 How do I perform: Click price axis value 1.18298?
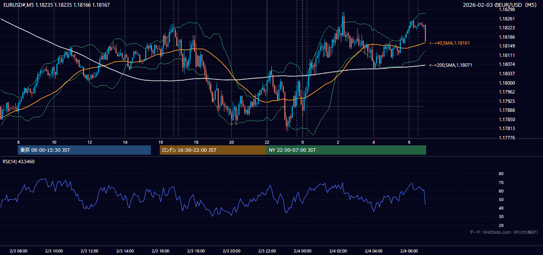[x=507, y=9]
